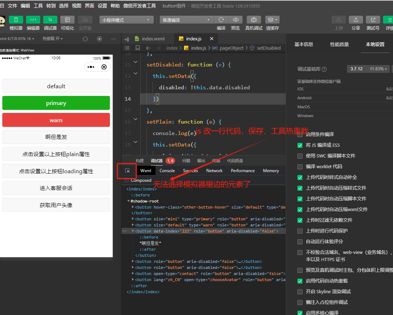This screenshot has height=315, width=393.
Task: Switch to Console tab
Action: pos(167,171)
